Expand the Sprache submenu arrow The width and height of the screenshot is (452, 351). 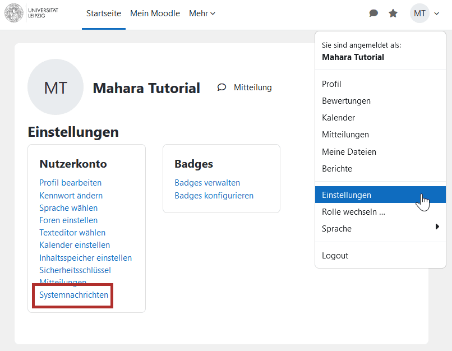pyautogui.click(x=437, y=227)
